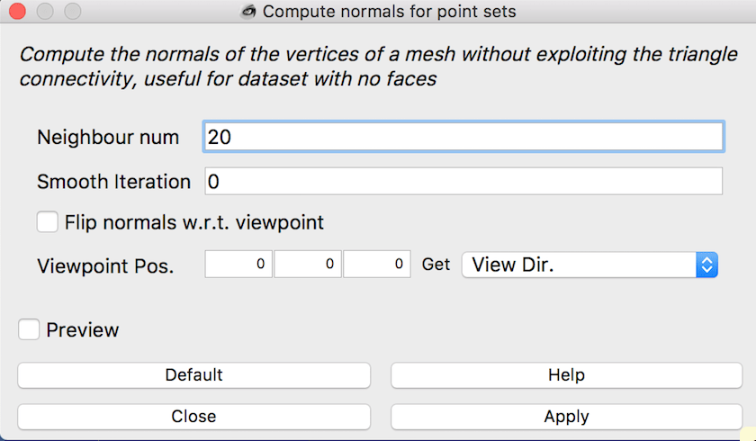Apply the compute normals filter
The width and height of the screenshot is (756, 441).
566,417
